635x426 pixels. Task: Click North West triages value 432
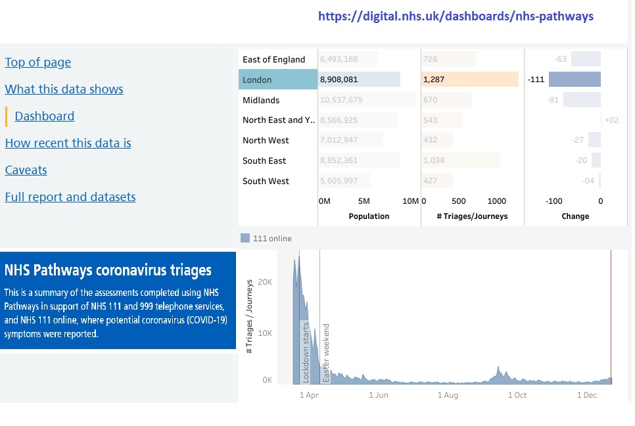pos(430,140)
